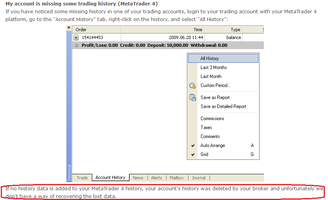Click the heading about missing trading history
The image size is (328, 200).
(x=82, y=4)
